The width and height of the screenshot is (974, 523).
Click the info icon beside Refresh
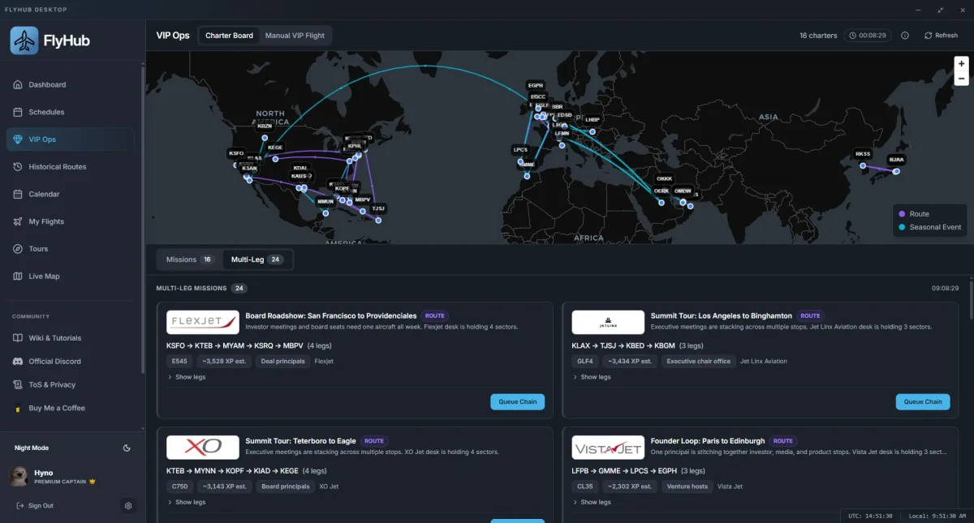pos(905,36)
